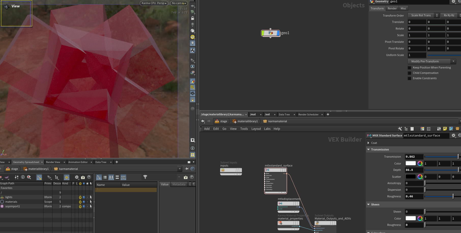Click the color palette grid icon in the network toolbar
Screen dimensions: 461x233
click(422, 129)
